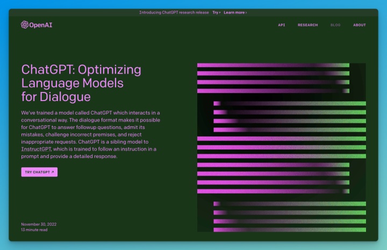Viewport: 387px width, 250px height.
Task: Click the 13 minute read label
Action: pyautogui.click(x=34, y=230)
